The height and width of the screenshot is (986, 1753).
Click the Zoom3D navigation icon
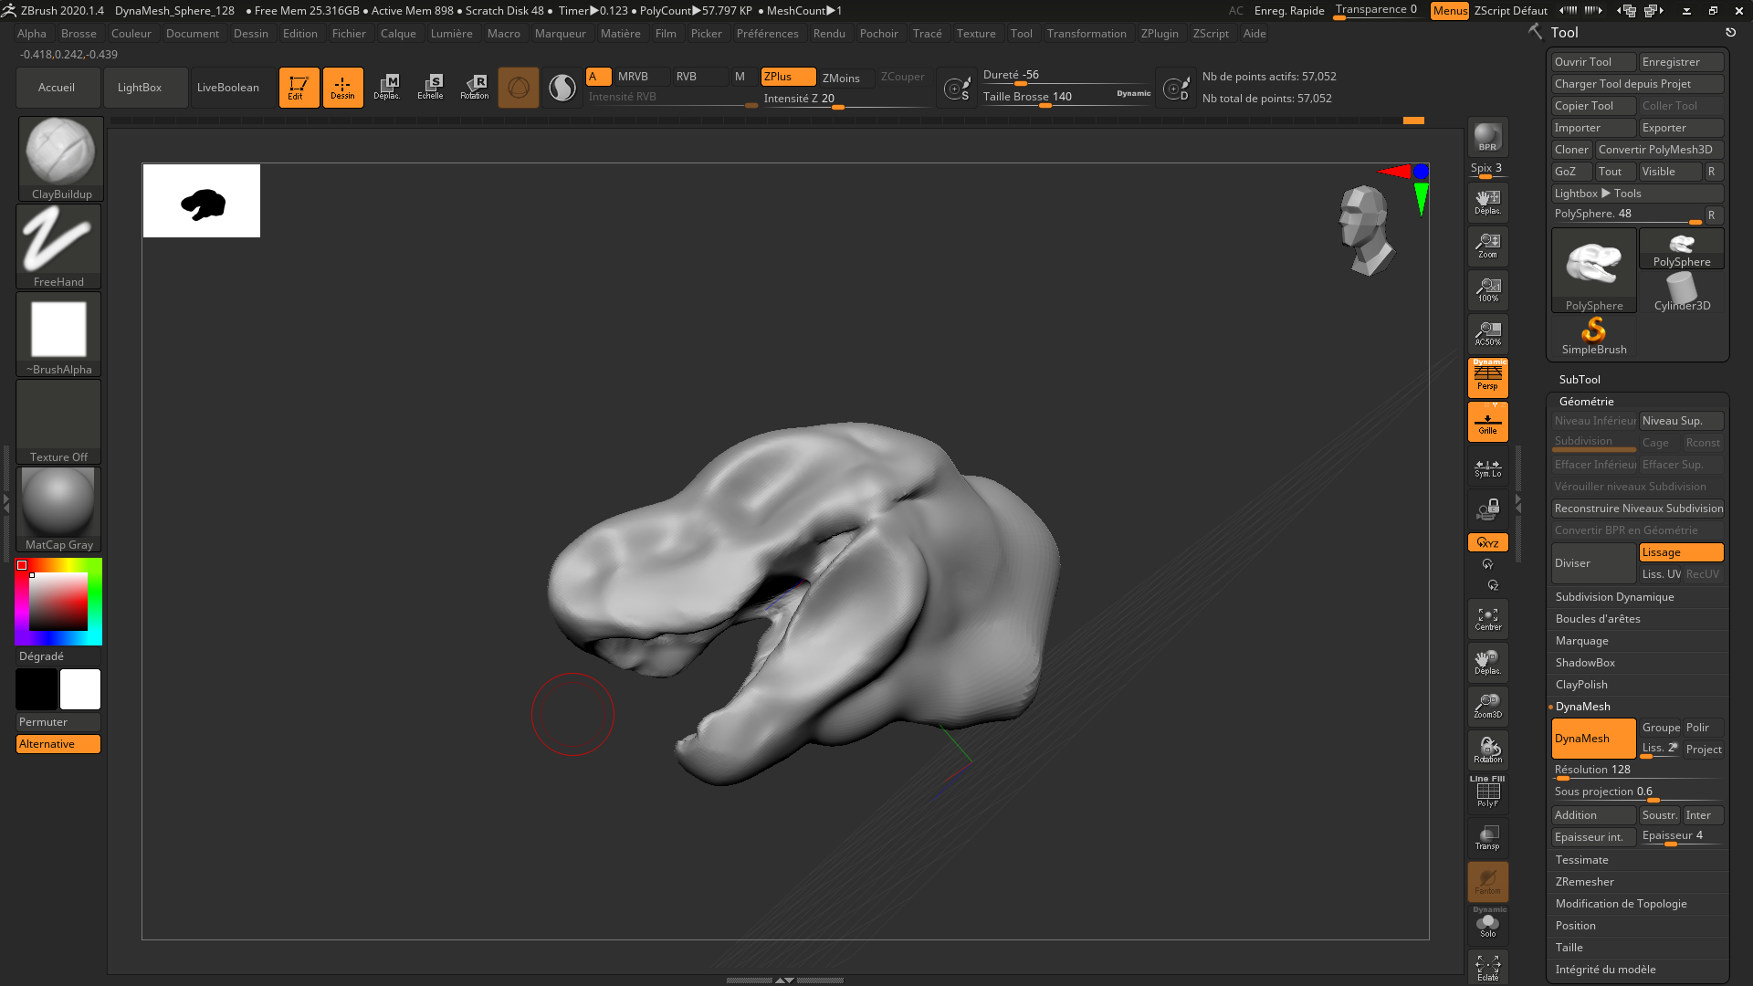pyautogui.click(x=1487, y=707)
